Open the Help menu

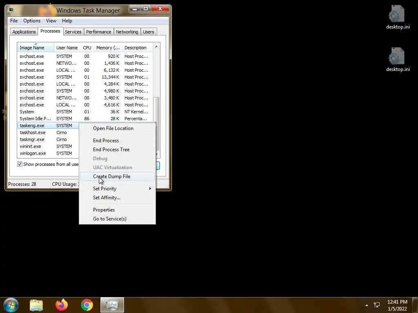67,21
